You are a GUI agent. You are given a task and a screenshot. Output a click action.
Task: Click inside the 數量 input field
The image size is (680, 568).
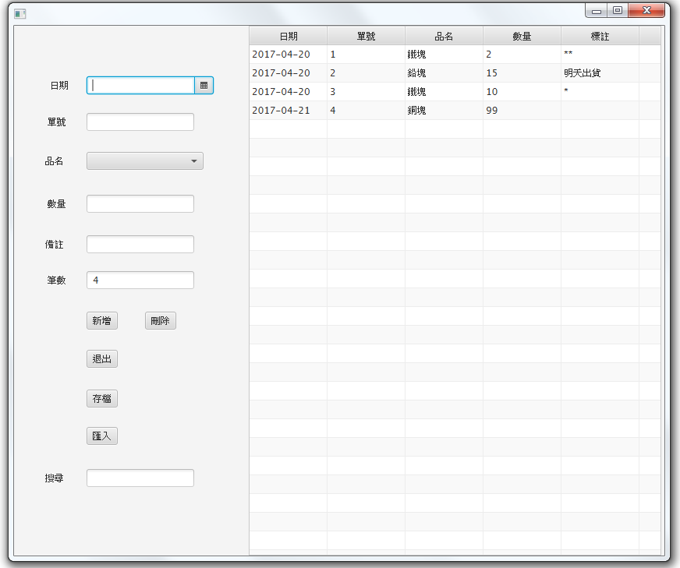(x=140, y=203)
